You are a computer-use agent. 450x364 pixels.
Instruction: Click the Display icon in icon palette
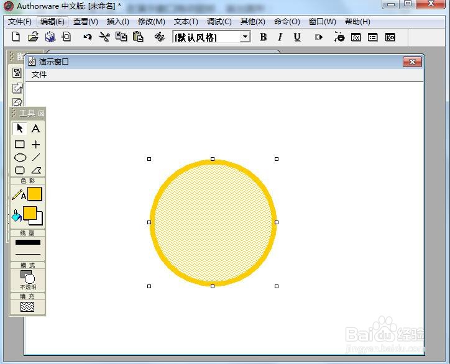(17, 73)
